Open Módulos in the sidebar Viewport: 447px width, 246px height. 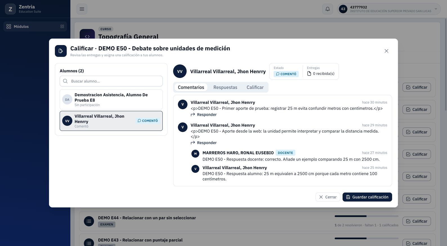tap(35, 26)
